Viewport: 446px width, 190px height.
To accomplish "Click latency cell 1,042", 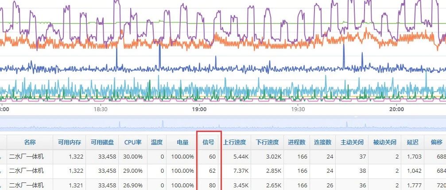I will click(x=415, y=171).
